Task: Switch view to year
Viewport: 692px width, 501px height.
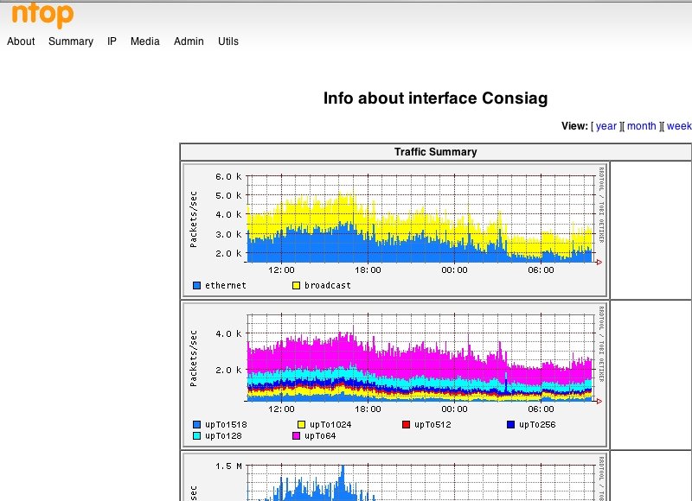Action: (x=606, y=126)
